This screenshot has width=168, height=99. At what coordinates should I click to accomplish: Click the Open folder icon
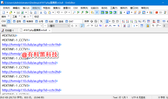pos(11,12)
